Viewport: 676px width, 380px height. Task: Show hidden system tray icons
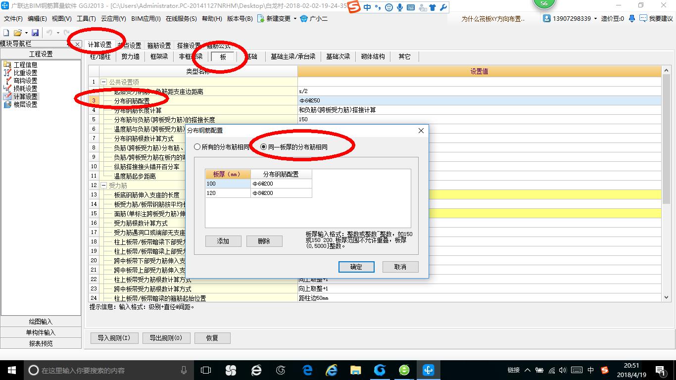(528, 370)
